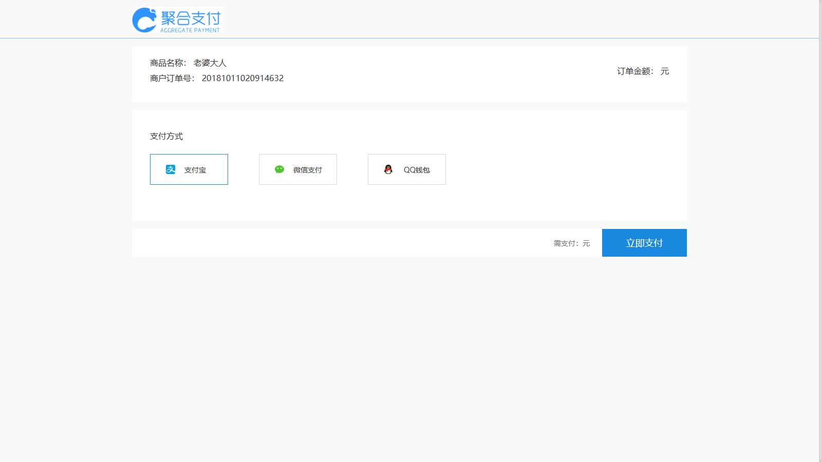Click the vertical page scrollbar
822x462 pixels.
point(820,231)
